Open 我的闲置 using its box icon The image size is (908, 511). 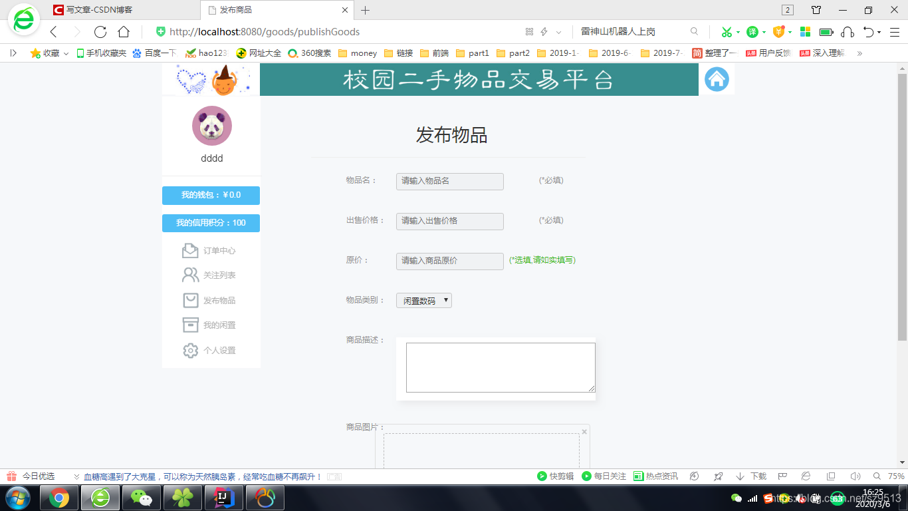pyautogui.click(x=191, y=325)
